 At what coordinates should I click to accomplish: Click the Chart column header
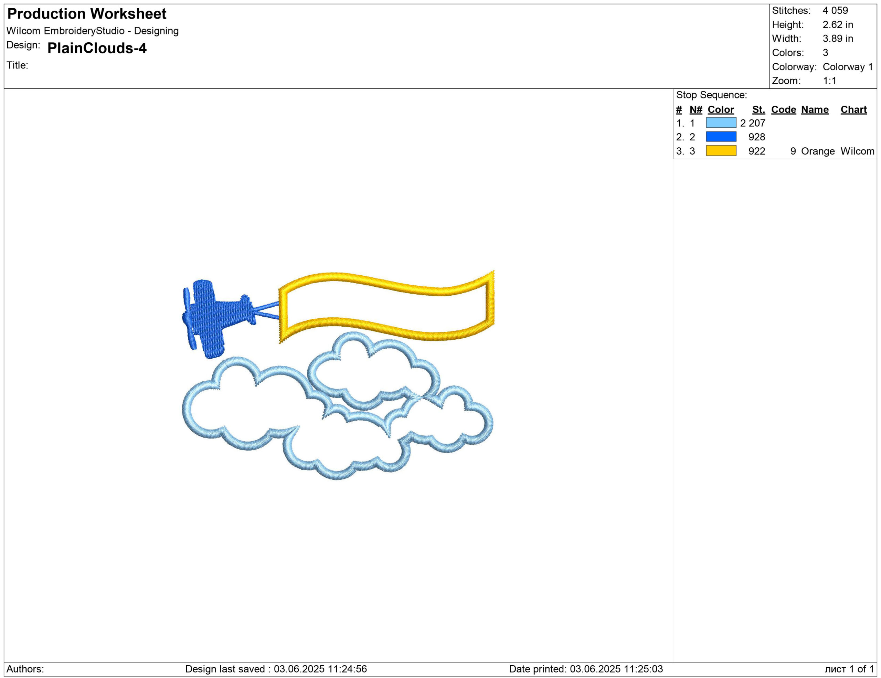(x=853, y=109)
